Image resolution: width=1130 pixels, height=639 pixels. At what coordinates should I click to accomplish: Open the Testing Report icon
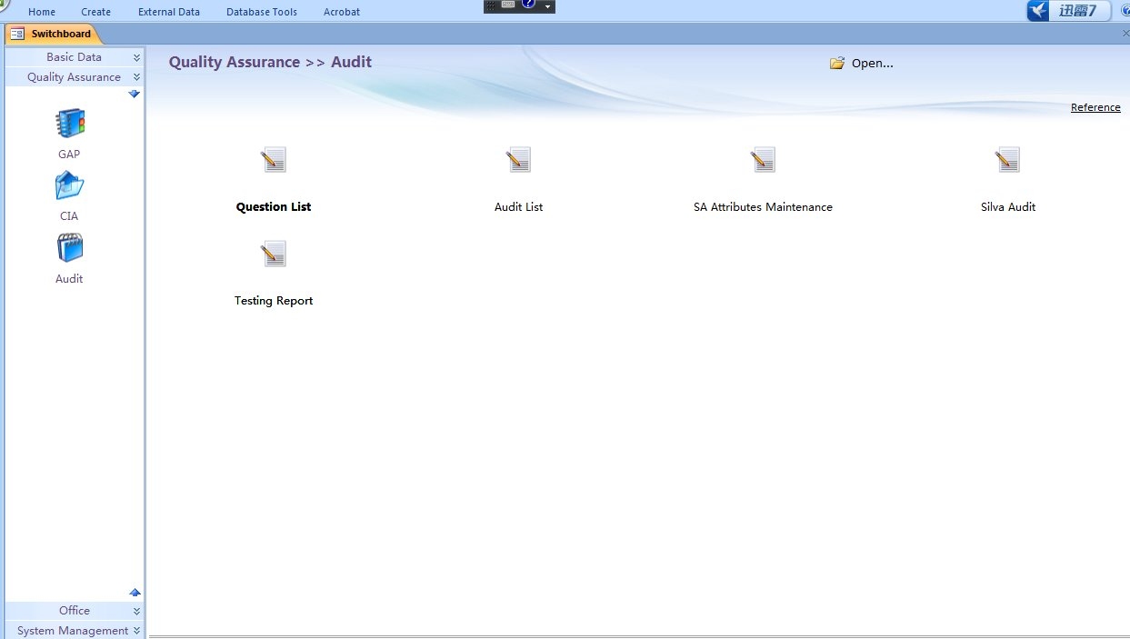coord(274,255)
